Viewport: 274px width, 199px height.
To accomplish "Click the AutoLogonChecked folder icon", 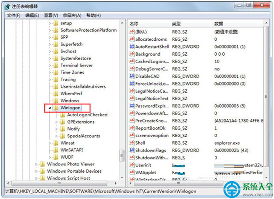I will click(x=63, y=115).
